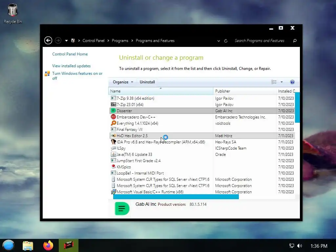Launch Firefox from taskbar
This screenshot has width=336, height=252.
(x=48, y=245)
